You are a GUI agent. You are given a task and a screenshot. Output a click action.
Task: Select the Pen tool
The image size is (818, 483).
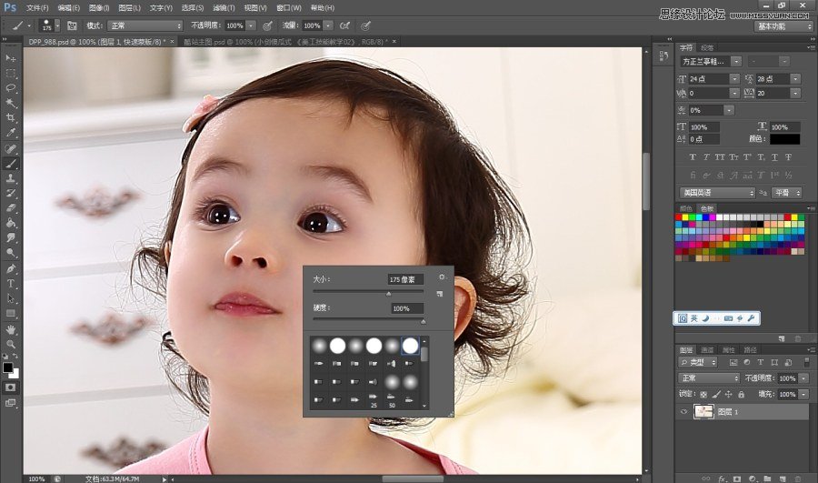pyautogui.click(x=10, y=269)
